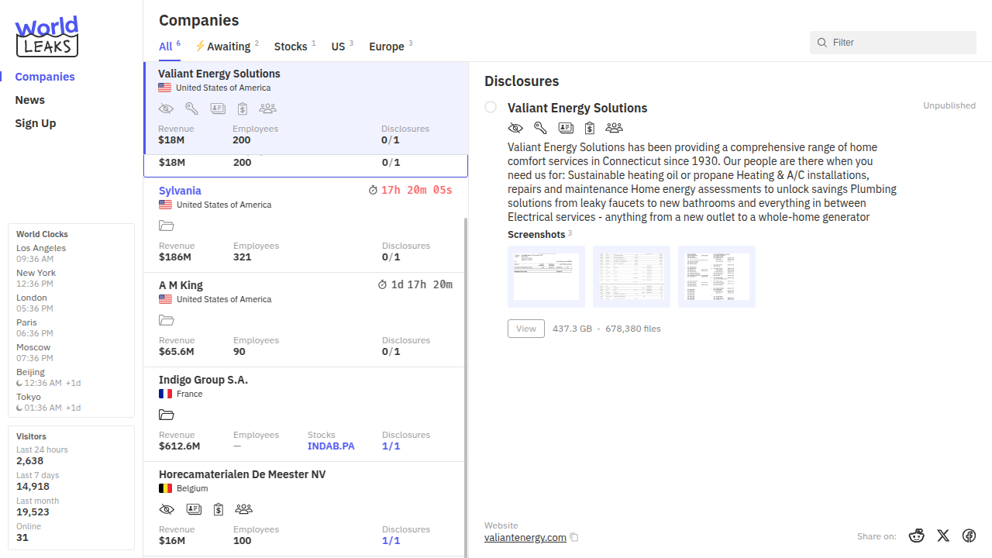Click the dollar document icon in Valiant Energy list card
The width and height of the screenshot is (992, 558).
tap(242, 108)
